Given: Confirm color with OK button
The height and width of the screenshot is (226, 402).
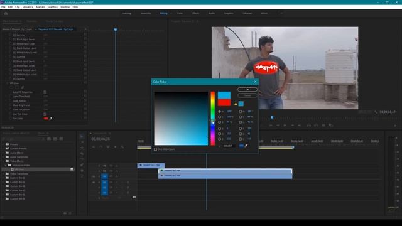Looking at the screenshot, I should 247,89.
